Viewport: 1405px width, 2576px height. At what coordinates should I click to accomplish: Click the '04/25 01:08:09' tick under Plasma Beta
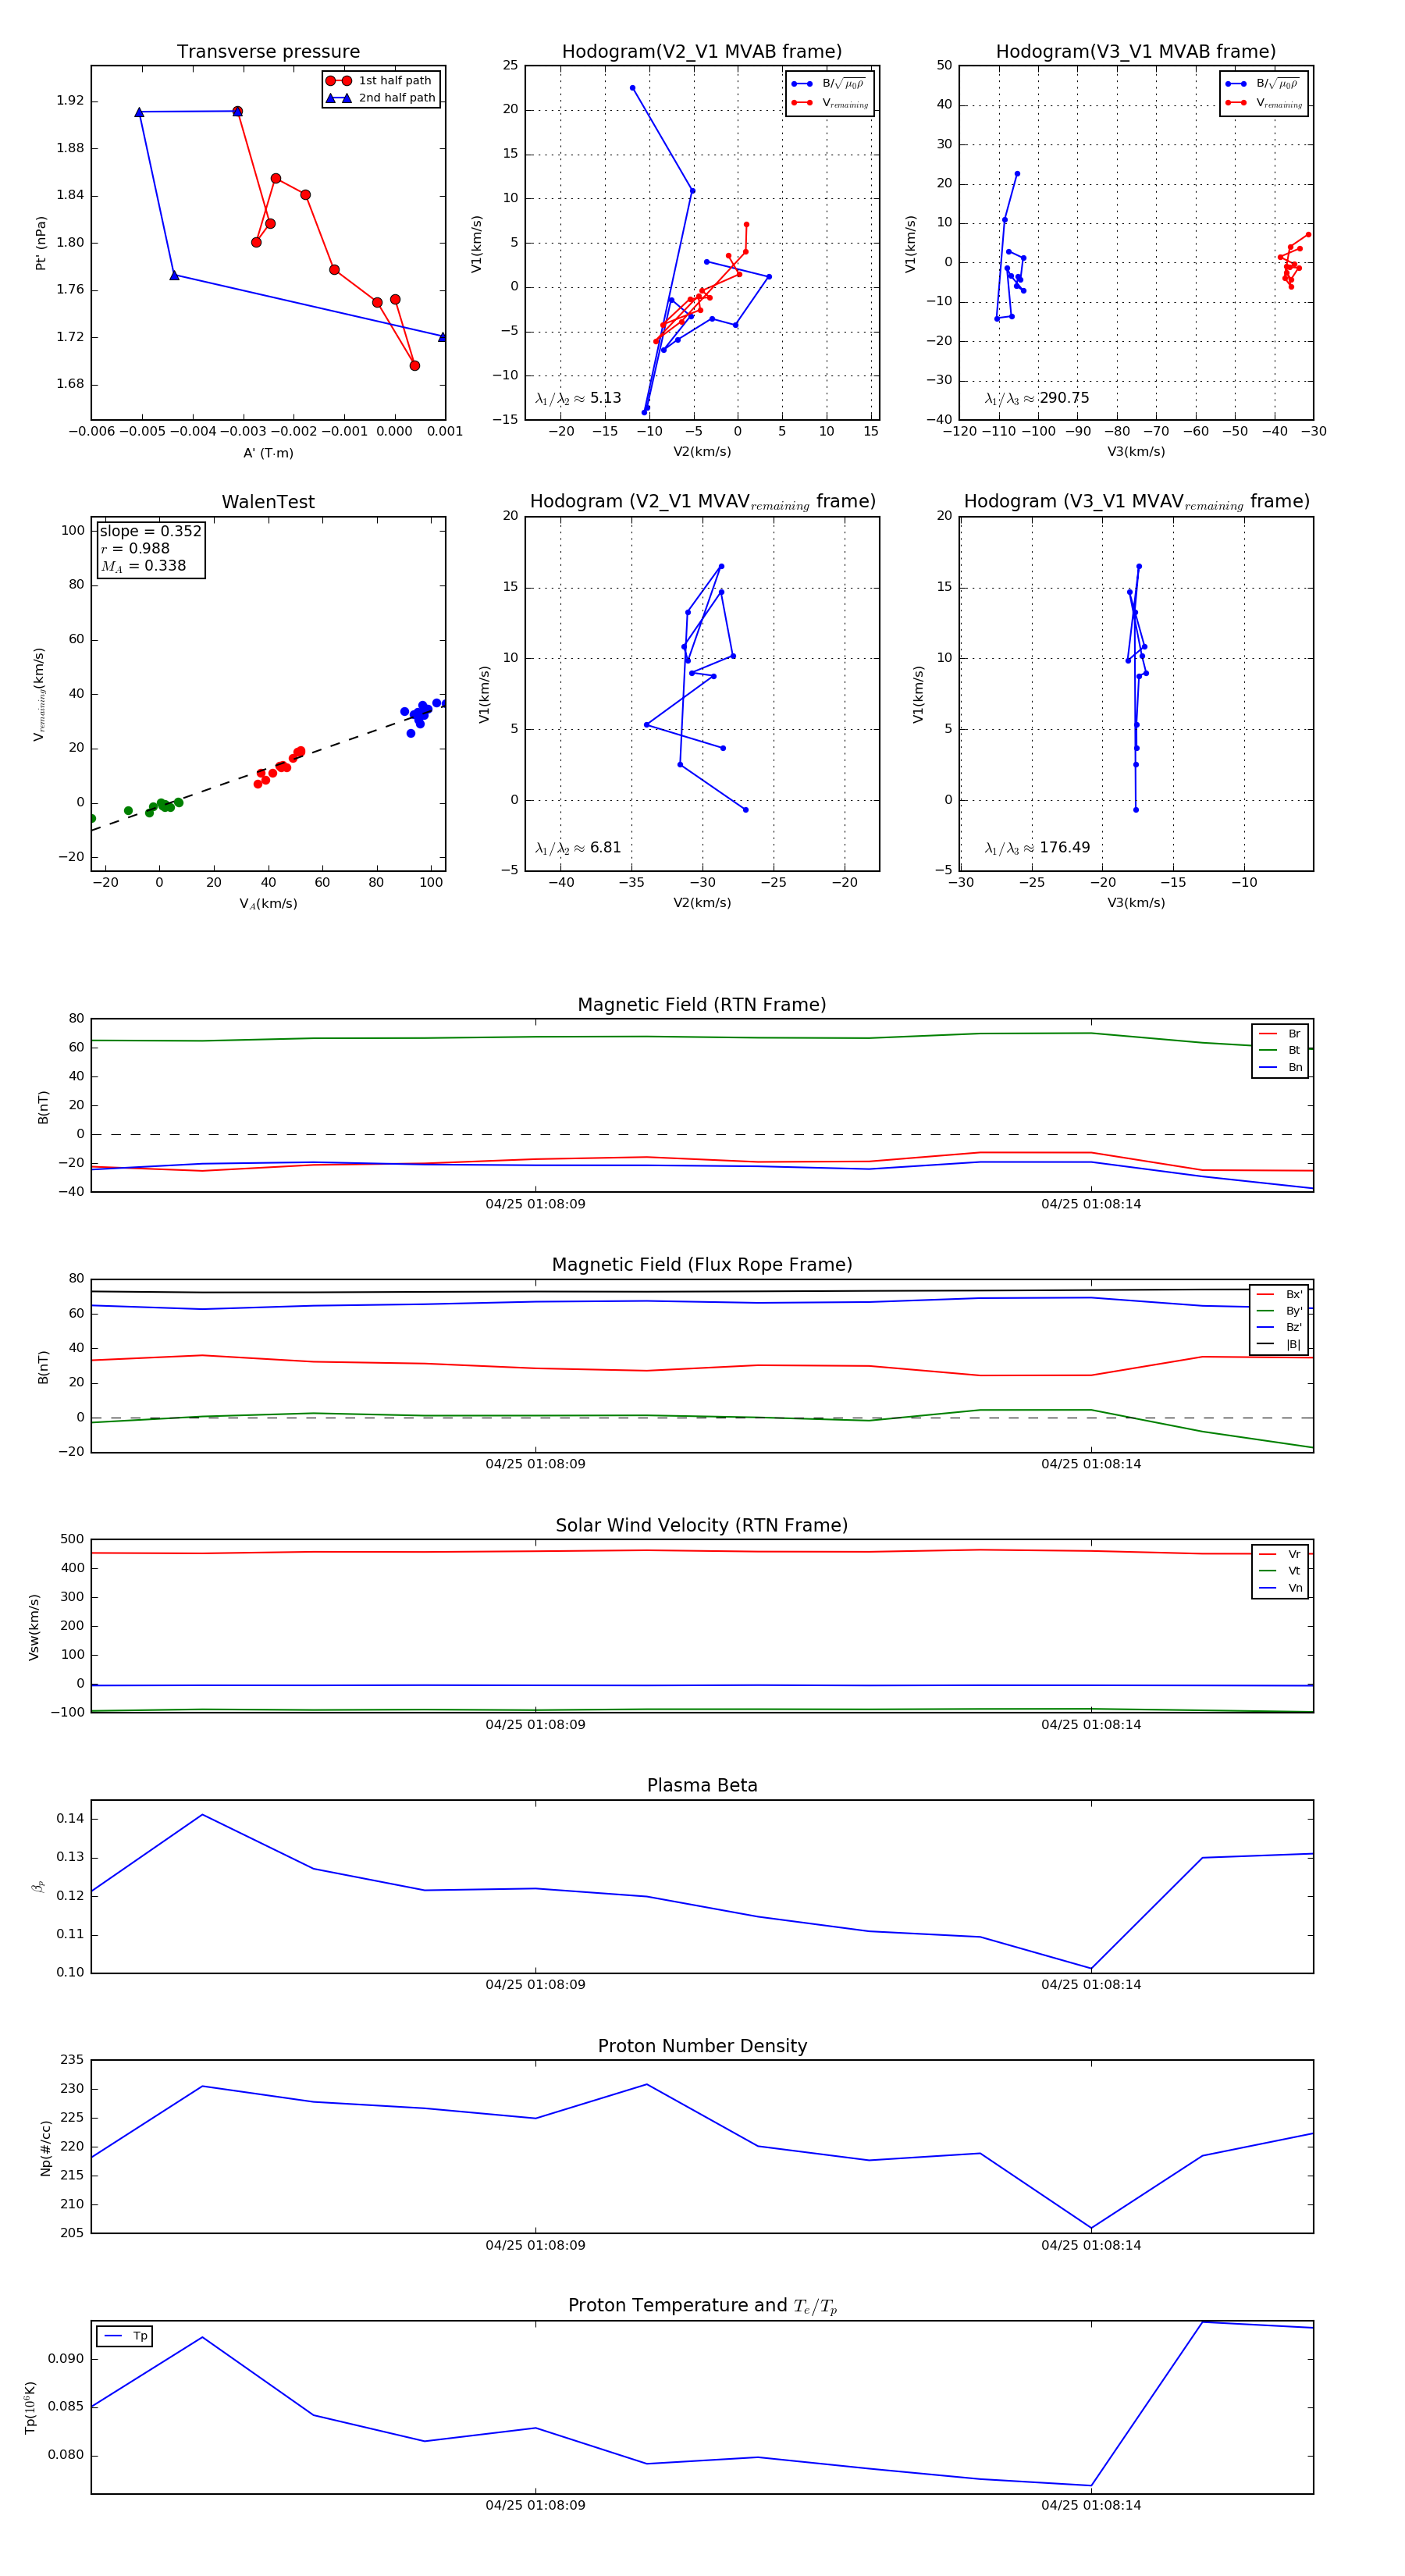coord(535,1985)
